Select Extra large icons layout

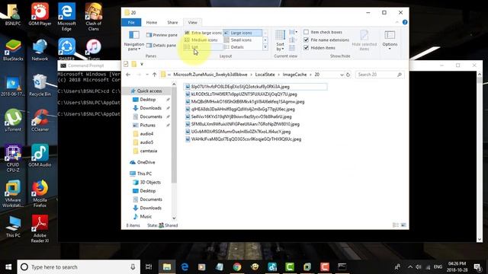(203, 33)
